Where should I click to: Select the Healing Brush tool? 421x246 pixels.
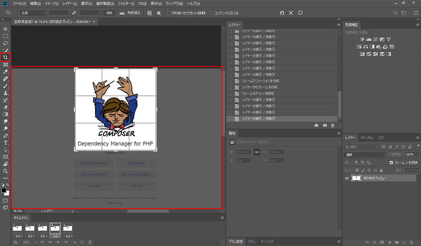(x=5, y=79)
